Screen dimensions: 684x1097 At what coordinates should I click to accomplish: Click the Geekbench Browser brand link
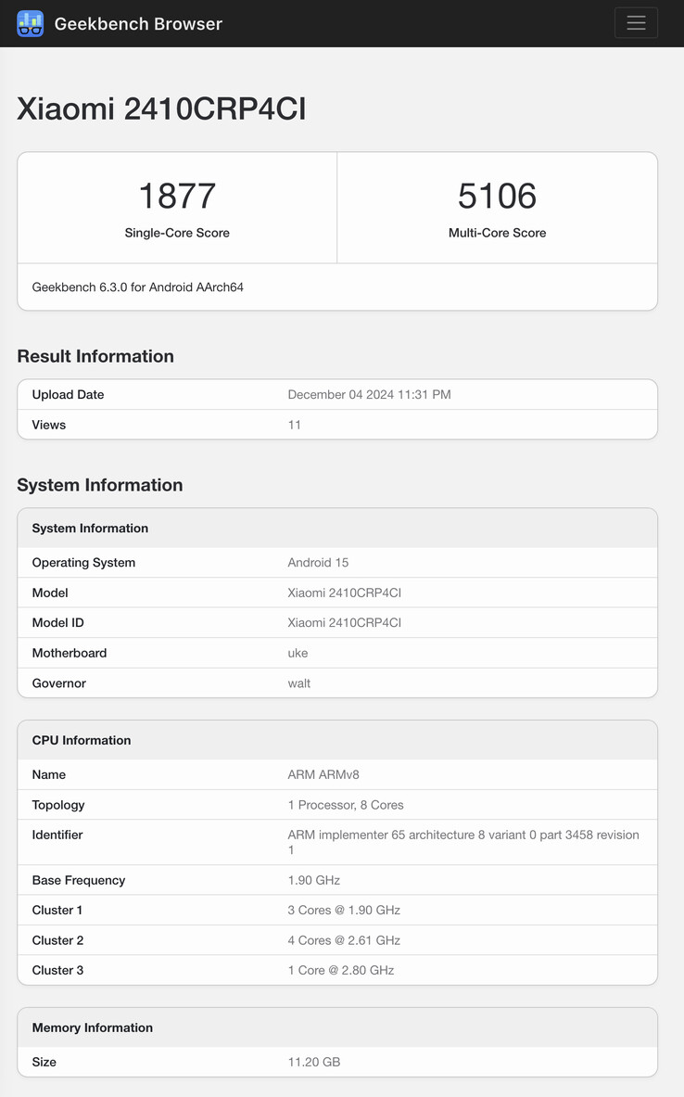pos(138,24)
